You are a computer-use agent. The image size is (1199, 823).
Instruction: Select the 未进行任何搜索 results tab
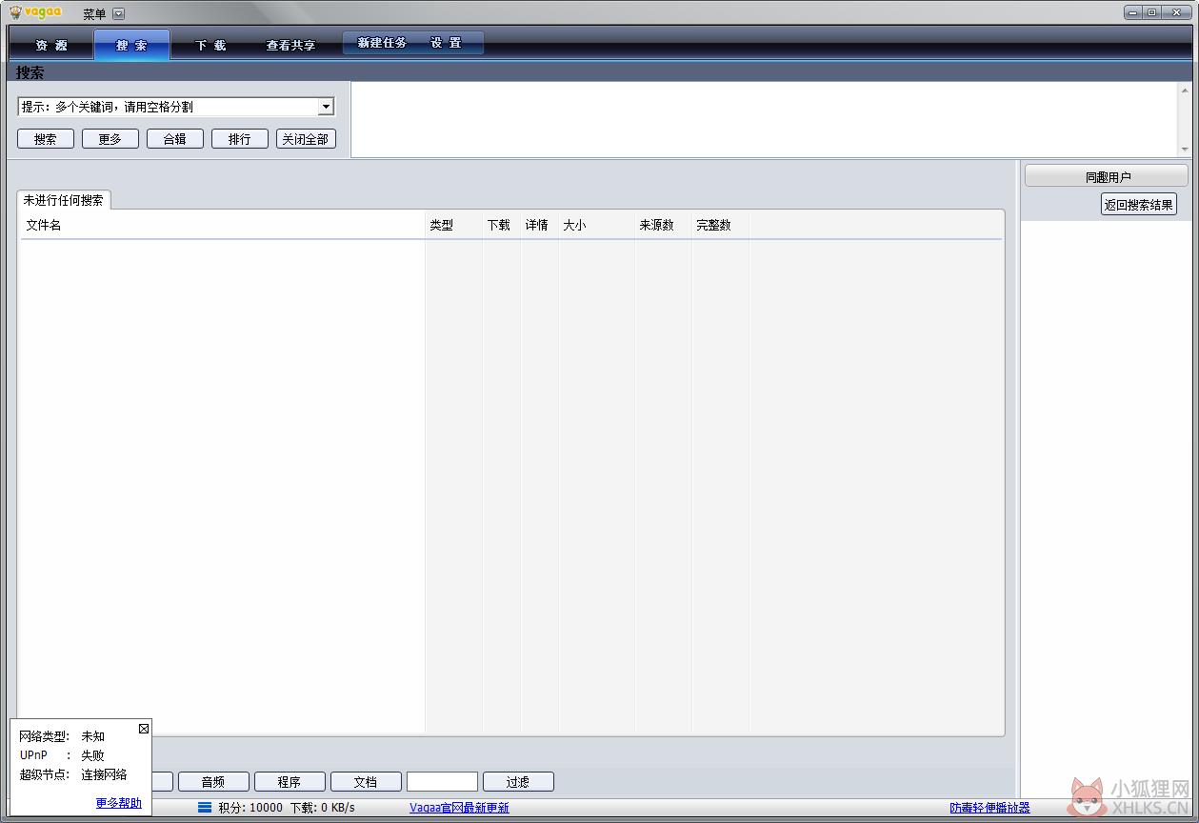point(64,200)
